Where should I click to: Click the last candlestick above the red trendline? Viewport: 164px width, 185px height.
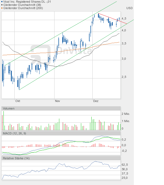tap(119, 19)
